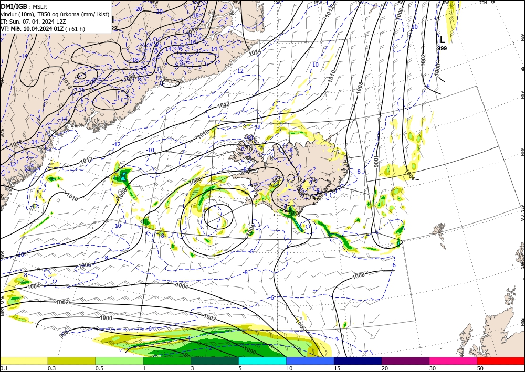The width and height of the screenshot is (525, 372).
Task: Click the 'VT: Mið. 10.04.2024 01Z (+61 h)' text
Action: [x=43, y=29]
